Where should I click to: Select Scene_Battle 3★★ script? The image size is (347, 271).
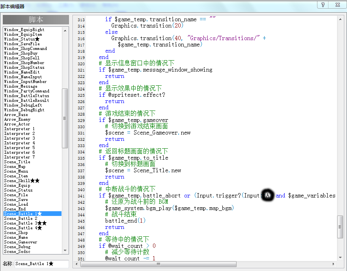25,223
